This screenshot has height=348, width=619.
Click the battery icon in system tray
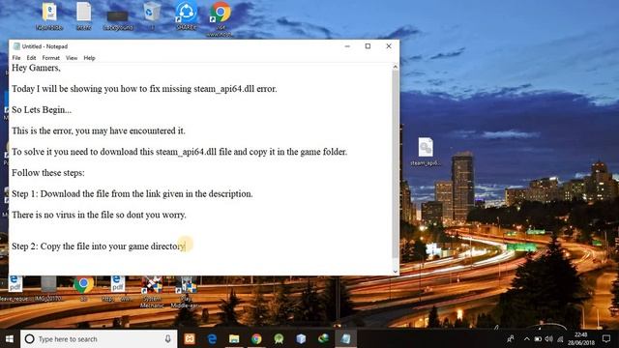538,339
